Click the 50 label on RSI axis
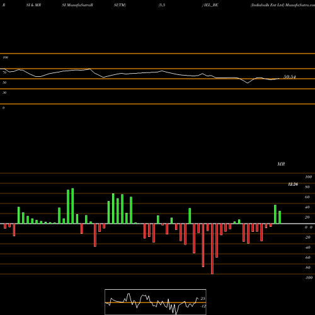Image resolution: width=315 pixels, height=315 pixels. tap(4, 83)
